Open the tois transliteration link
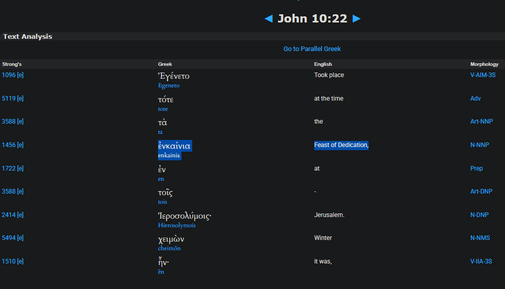Image resolution: width=505 pixels, height=289 pixels. (x=163, y=202)
